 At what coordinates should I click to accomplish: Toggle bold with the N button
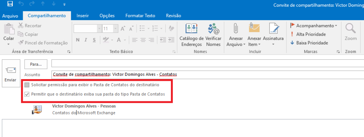(x=78, y=40)
